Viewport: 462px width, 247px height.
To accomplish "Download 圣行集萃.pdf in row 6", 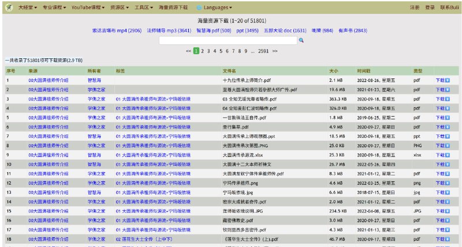I will [x=442, y=127].
